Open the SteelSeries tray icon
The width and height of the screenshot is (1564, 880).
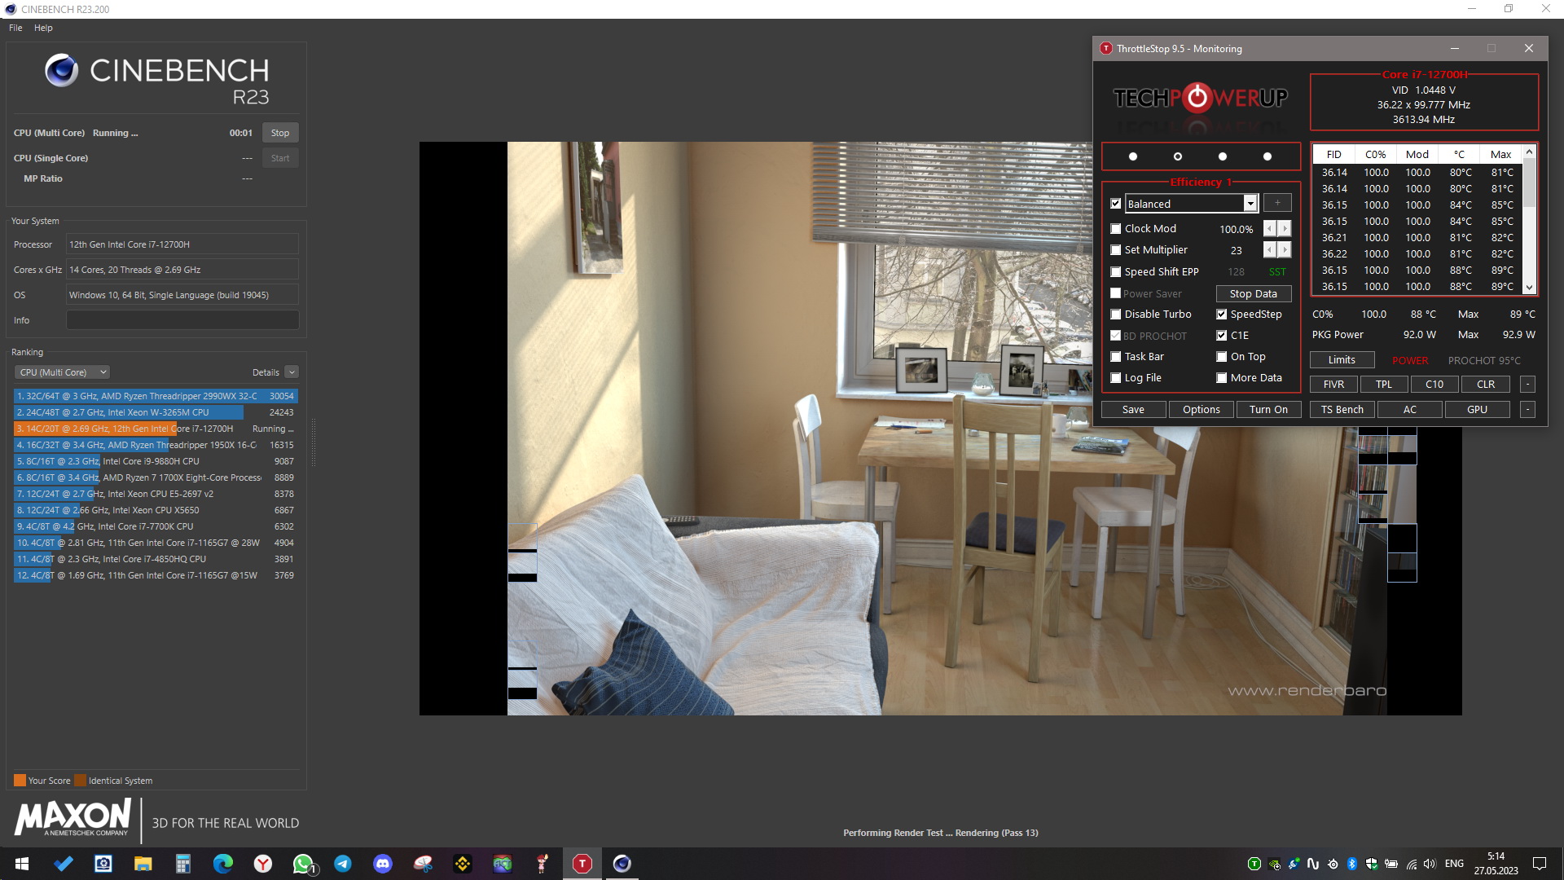[x=1333, y=864]
